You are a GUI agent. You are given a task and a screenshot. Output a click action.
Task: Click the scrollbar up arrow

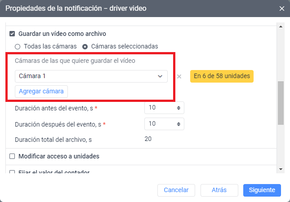click(x=281, y=27)
